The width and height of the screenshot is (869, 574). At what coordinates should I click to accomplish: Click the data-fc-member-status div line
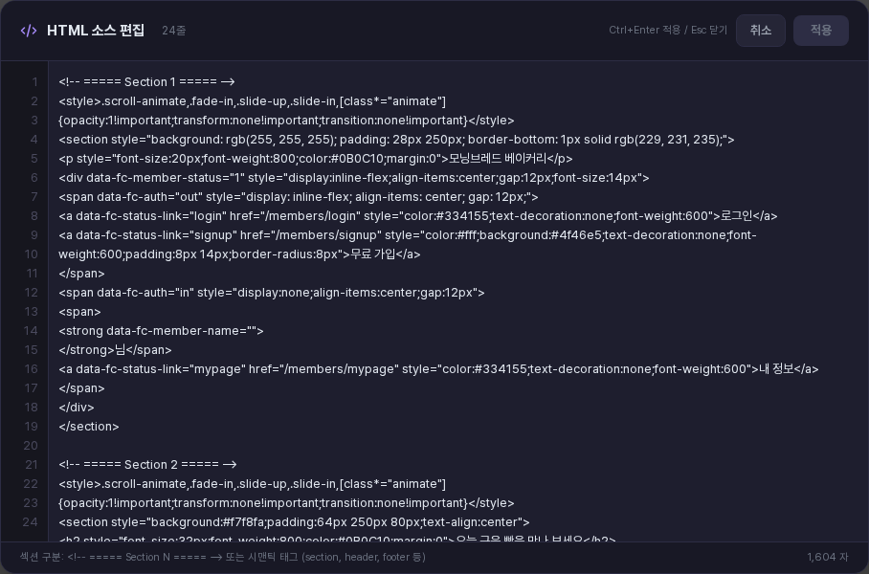(x=353, y=178)
